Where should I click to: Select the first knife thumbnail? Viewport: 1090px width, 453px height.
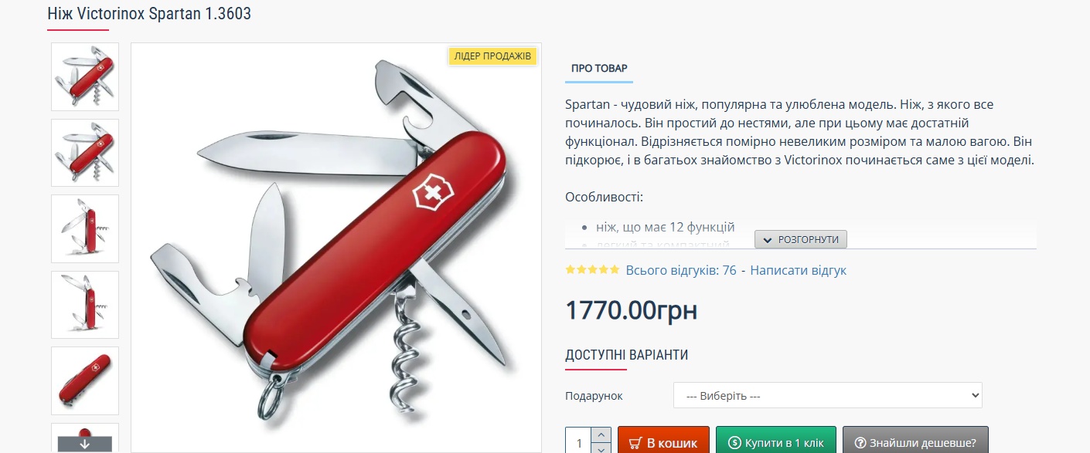click(x=85, y=76)
